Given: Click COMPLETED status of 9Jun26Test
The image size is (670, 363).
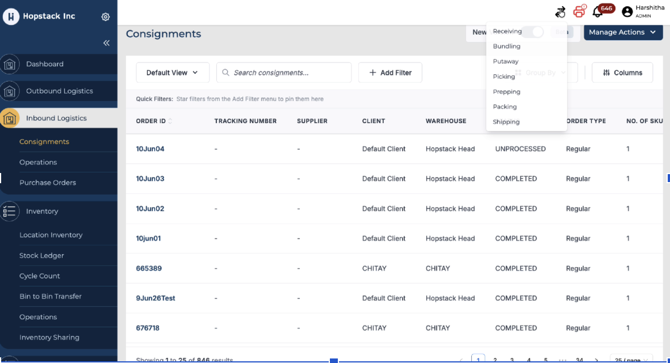Looking at the screenshot, I should point(516,298).
